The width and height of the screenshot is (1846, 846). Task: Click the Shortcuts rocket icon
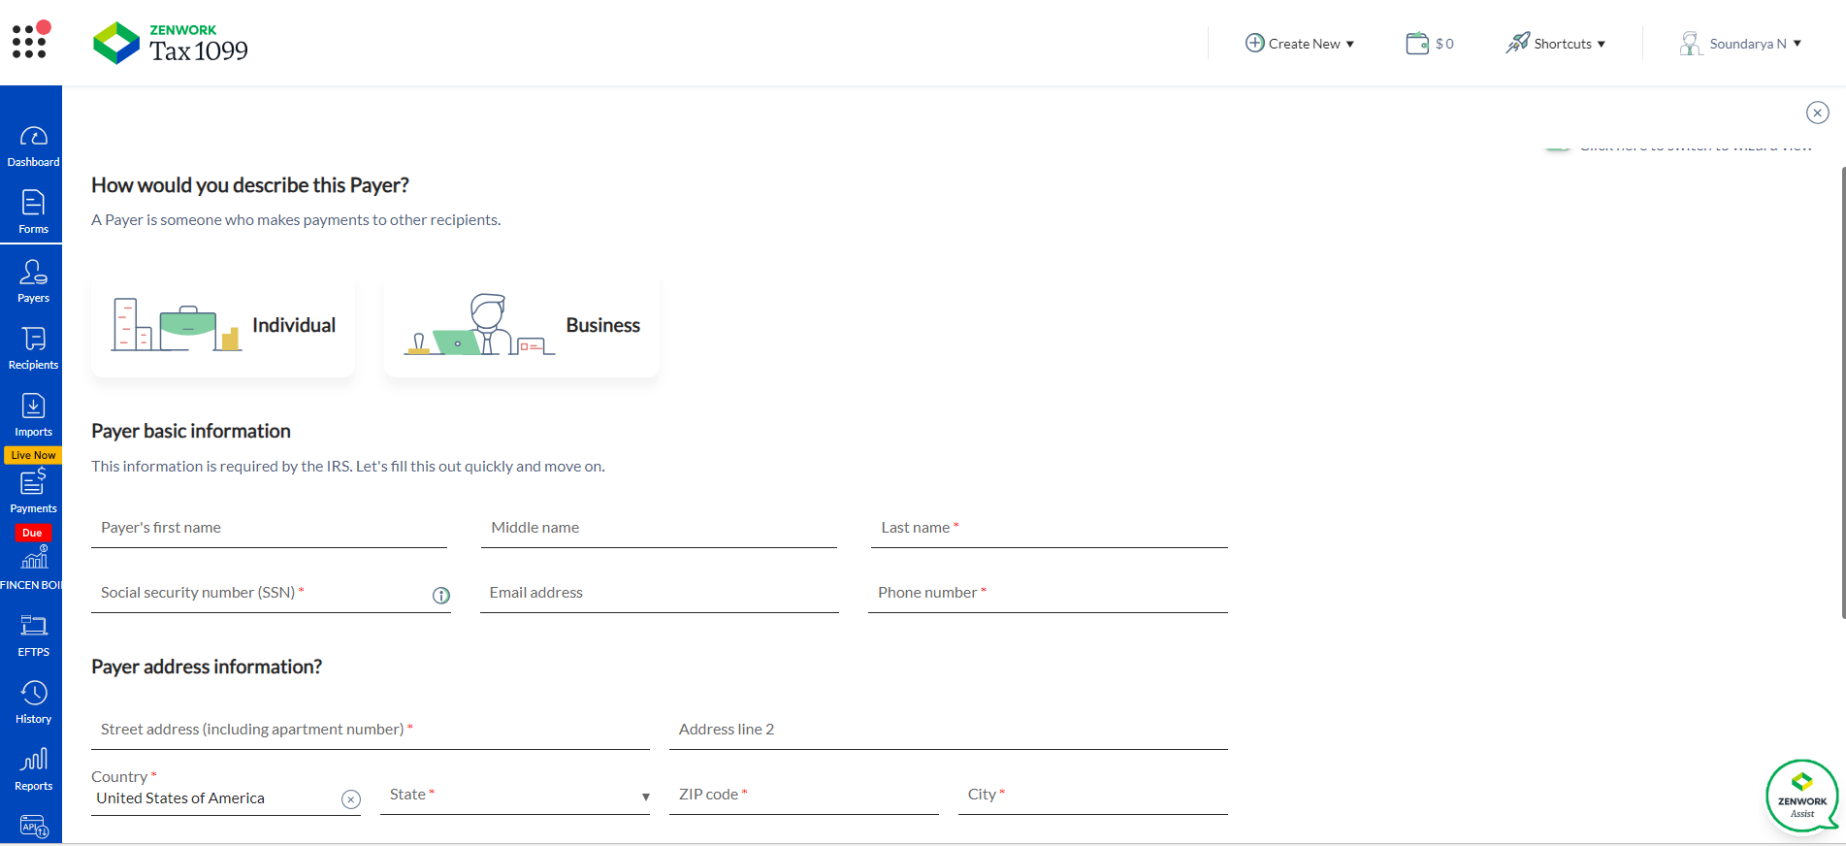coord(1517,43)
